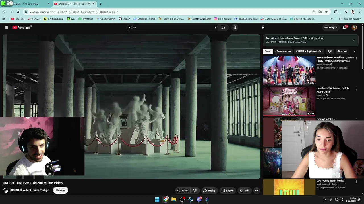Open the Google Gemini bookmark
The image size is (364, 204).
point(106,19)
